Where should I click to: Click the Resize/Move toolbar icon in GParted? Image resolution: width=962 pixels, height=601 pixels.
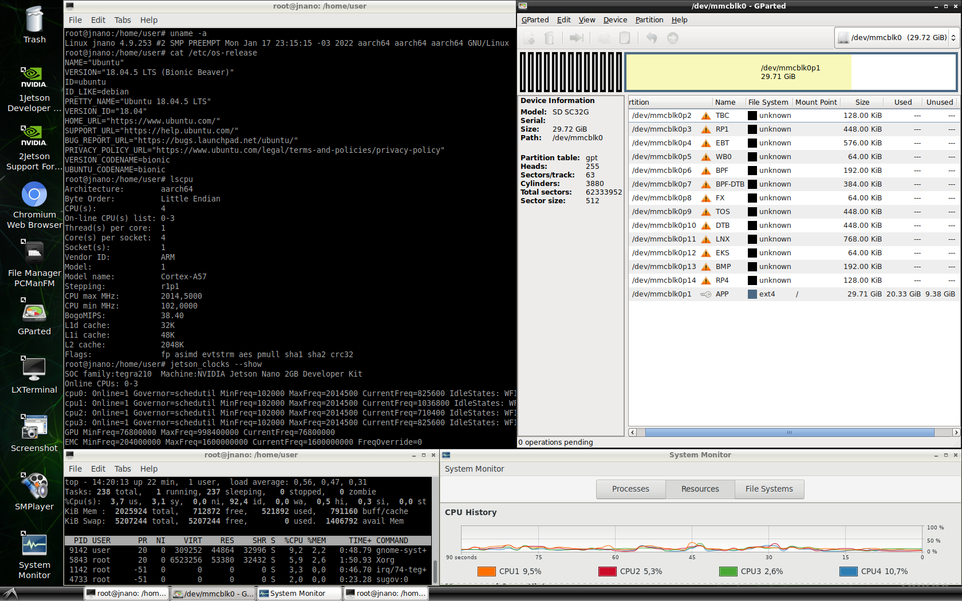576,38
